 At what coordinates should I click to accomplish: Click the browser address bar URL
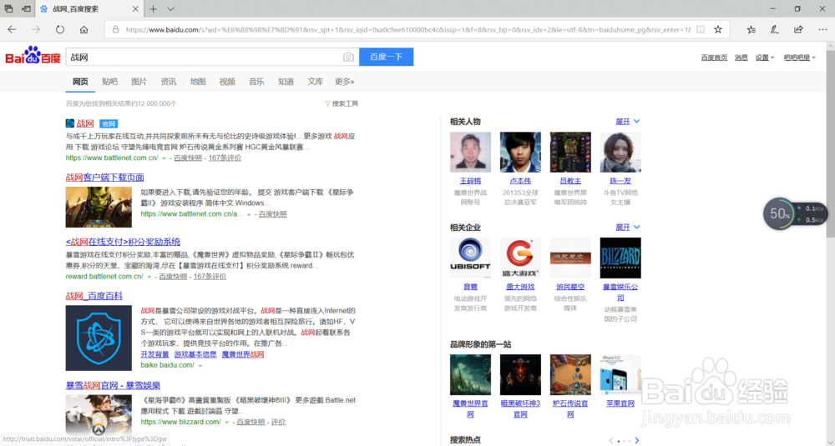[407, 30]
